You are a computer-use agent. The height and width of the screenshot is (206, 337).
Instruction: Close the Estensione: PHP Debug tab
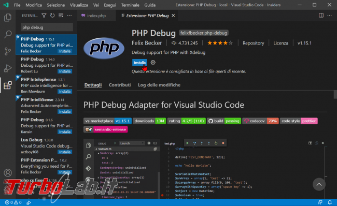point(173,16)
